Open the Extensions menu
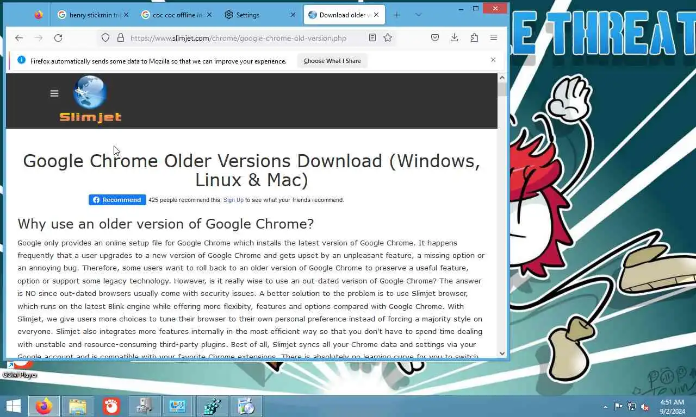The height and width of the screenshot is (417, 696). point(474,37)
